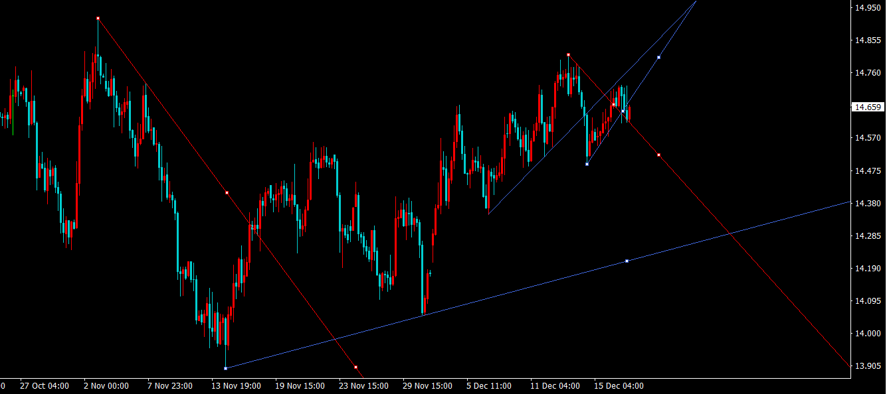Click the 14.570 price scale label

point(868,138)
